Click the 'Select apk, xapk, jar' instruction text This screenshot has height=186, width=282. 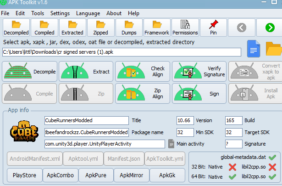pyautogui.click(x=99, y=42)
